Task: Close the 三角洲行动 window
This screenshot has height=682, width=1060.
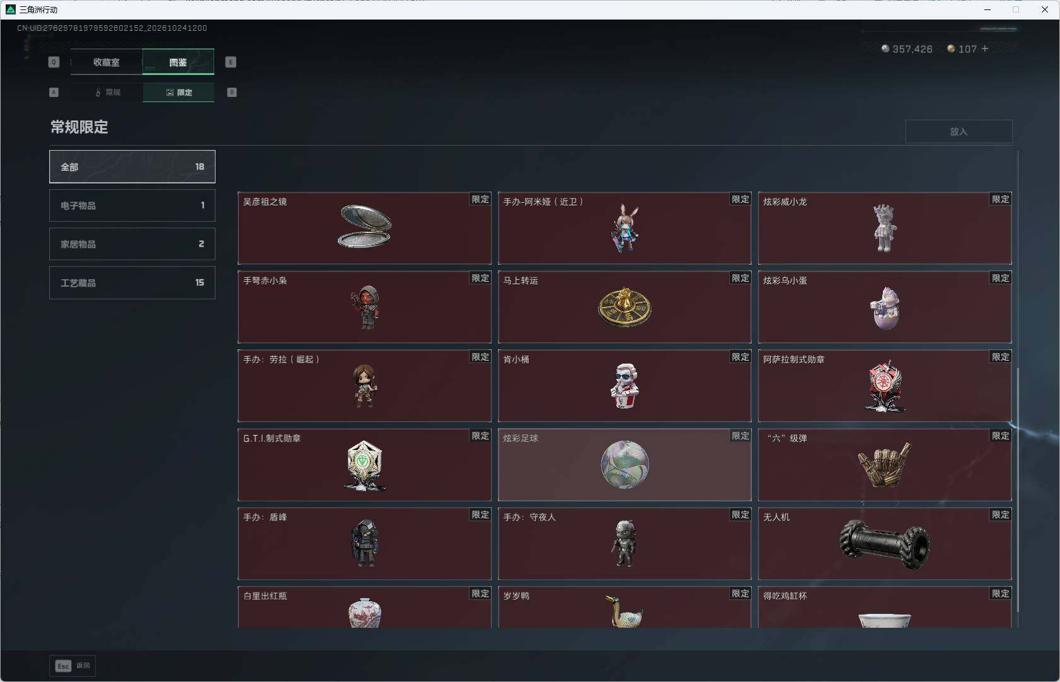Action: pos(1045,9)
